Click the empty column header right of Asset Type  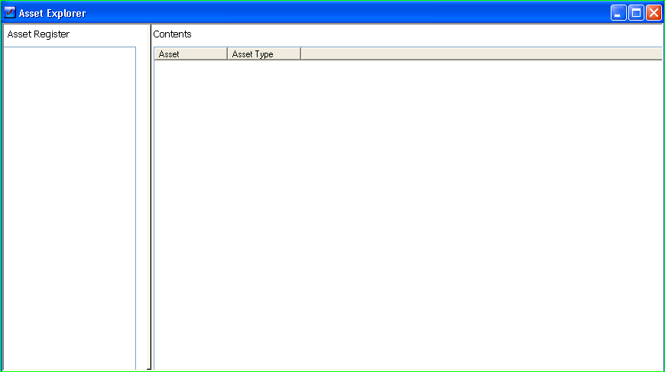click(x=482, y=53)
